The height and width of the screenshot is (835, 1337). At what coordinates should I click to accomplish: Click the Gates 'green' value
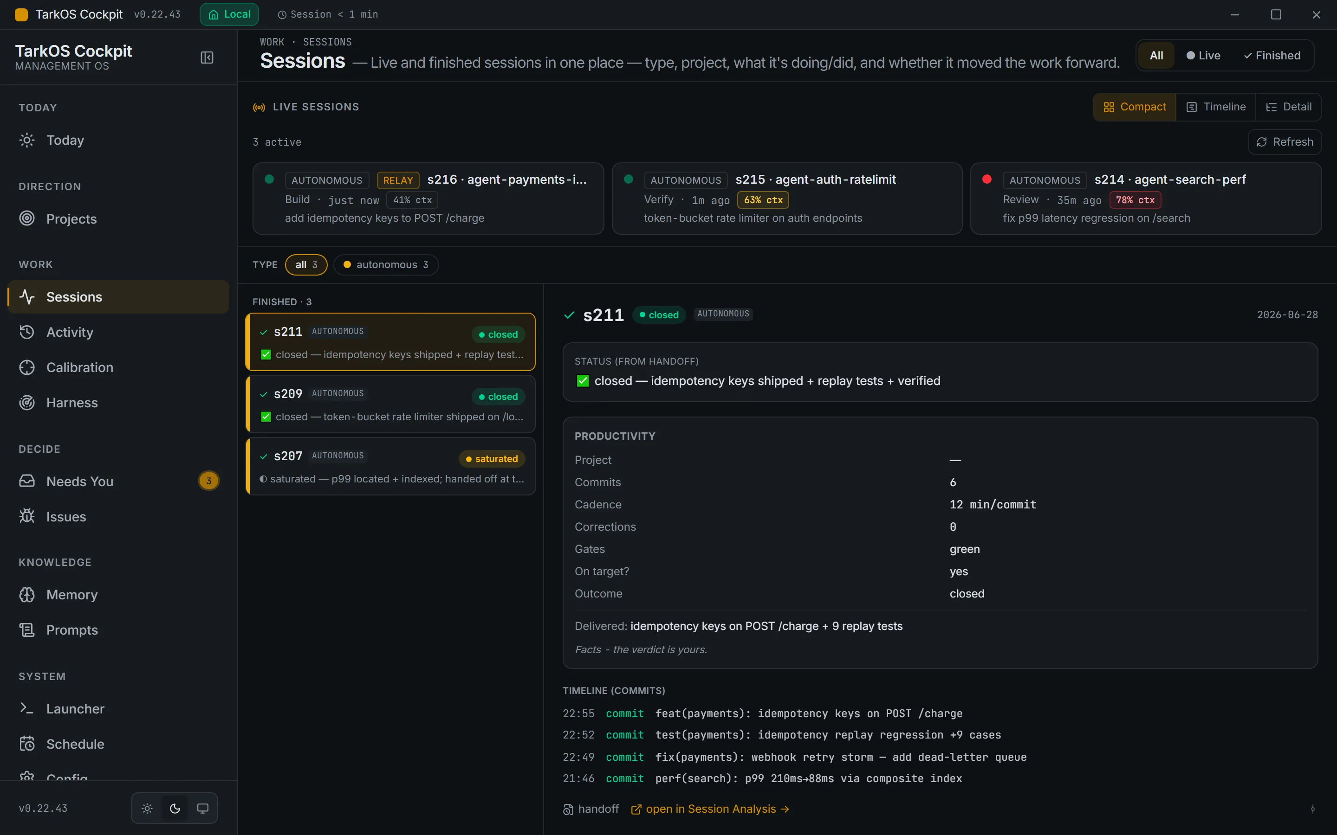tap(965, 550)
